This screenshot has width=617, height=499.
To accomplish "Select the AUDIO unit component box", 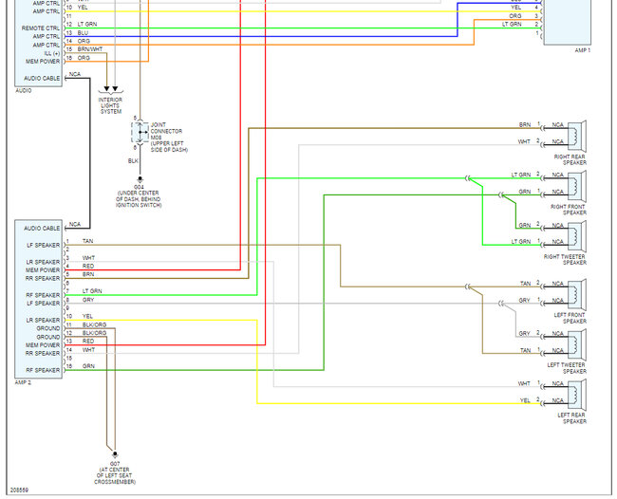I will [39, 43].
